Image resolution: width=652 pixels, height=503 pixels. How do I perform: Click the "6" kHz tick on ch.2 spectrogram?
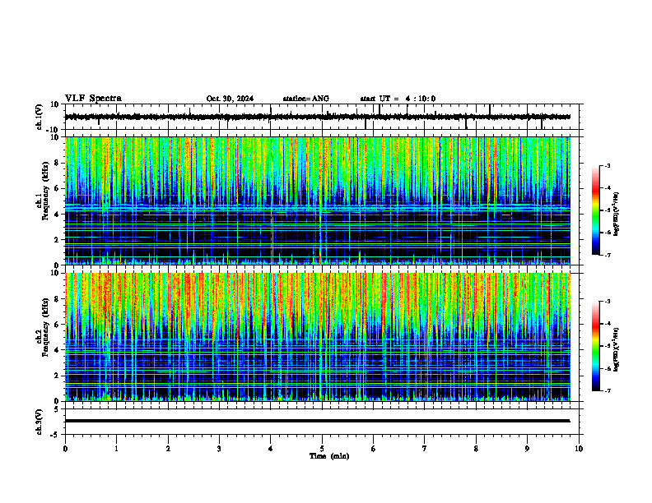click(58, 325)
